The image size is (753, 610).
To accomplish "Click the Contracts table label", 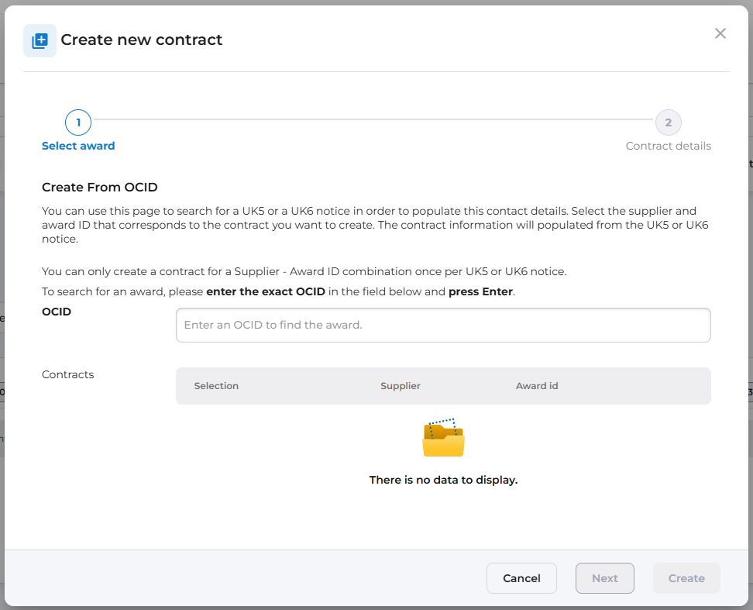I will pyautogui.click(x=68, y=374).
